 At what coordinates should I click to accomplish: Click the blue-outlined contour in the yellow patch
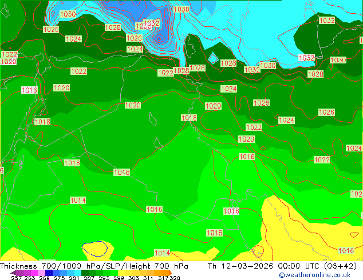click(94, 249)
